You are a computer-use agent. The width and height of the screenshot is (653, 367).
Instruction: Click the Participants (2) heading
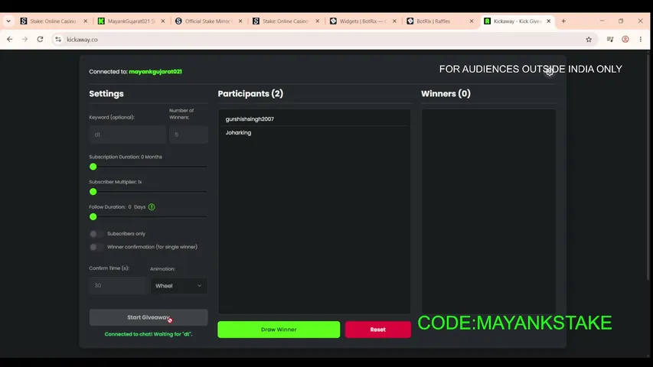pos(250,93)
